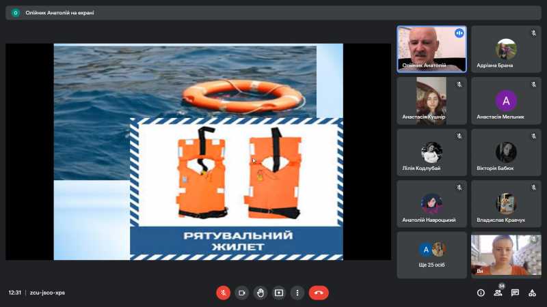Click the presentation banner 'Олійник Анатолій на екрані'
547x307 pixels.
273,13
